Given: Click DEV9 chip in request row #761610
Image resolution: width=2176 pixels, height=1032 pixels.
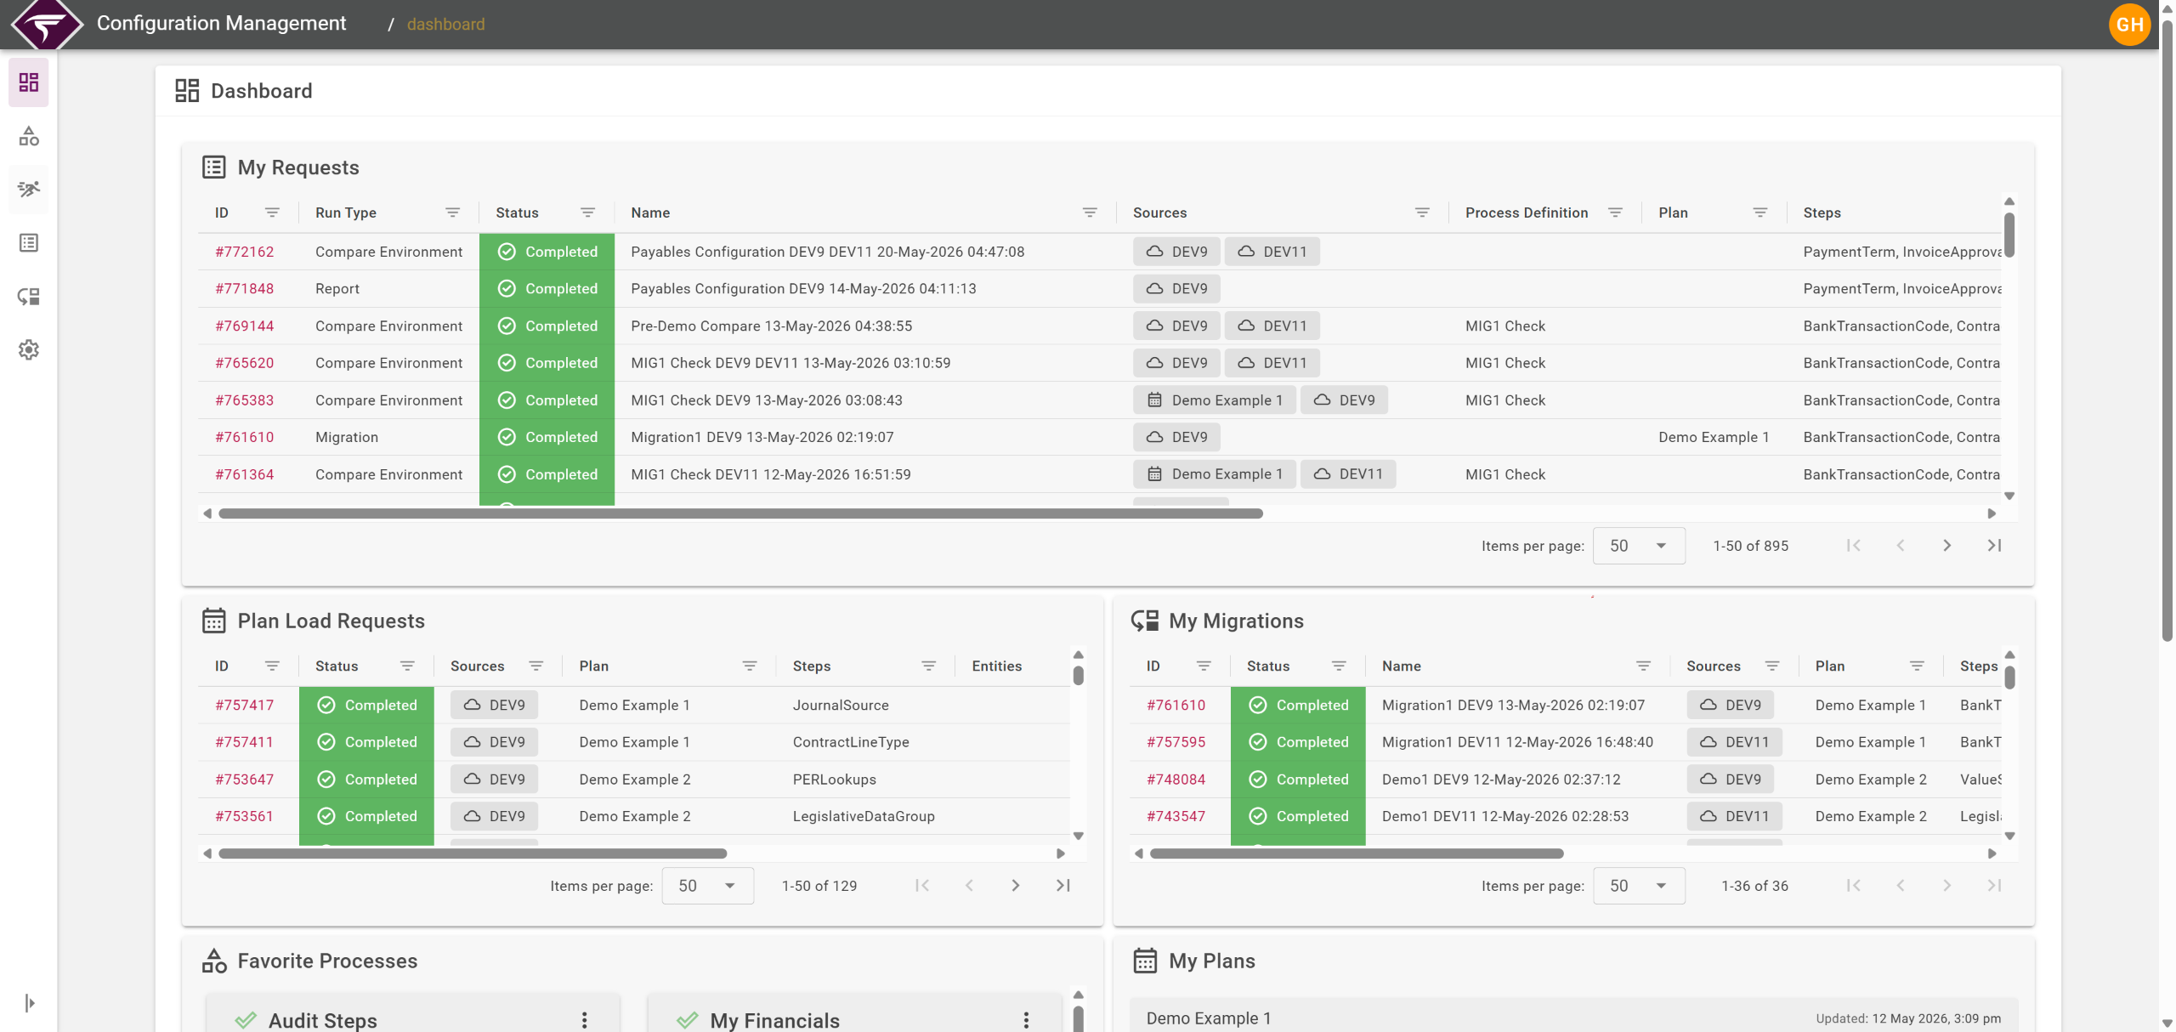Looking at the screenshot, I should (x=1176, y=437).
